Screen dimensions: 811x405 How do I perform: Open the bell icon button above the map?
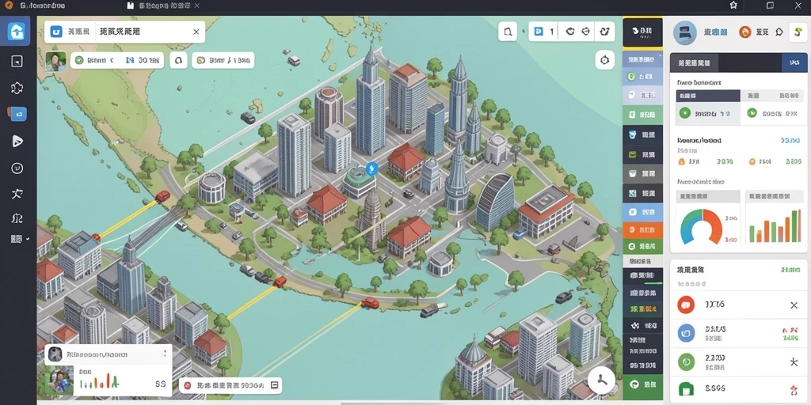(508, 32)
